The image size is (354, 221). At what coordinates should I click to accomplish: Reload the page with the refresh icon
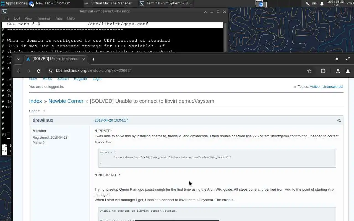(39, 71)
